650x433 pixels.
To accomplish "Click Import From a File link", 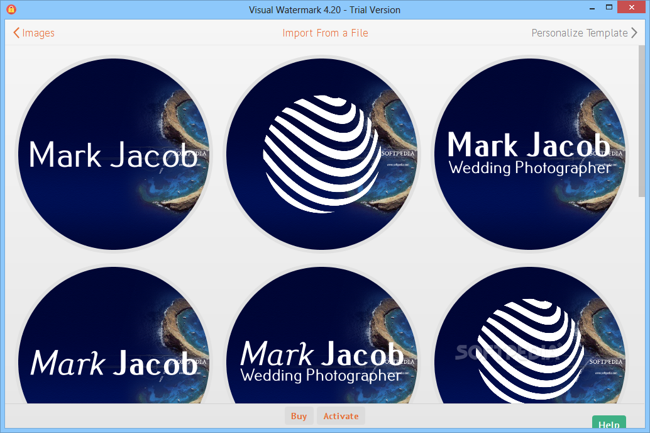I will (325, 33).
